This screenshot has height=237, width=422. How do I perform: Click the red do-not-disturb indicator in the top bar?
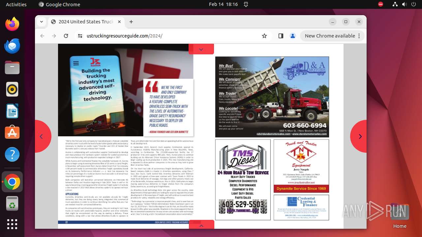click(380, 4)
